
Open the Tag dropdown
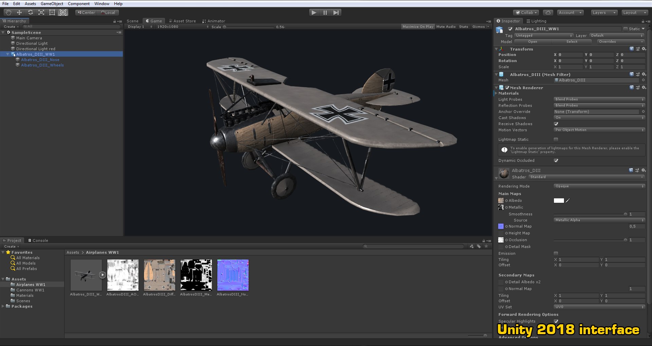pyautogui.click(x=544, y=36)
